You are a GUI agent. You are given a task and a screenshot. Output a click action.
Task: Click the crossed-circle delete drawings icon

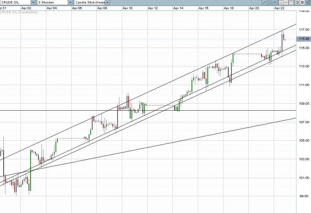pyautogui.click(x=275, y=3)
